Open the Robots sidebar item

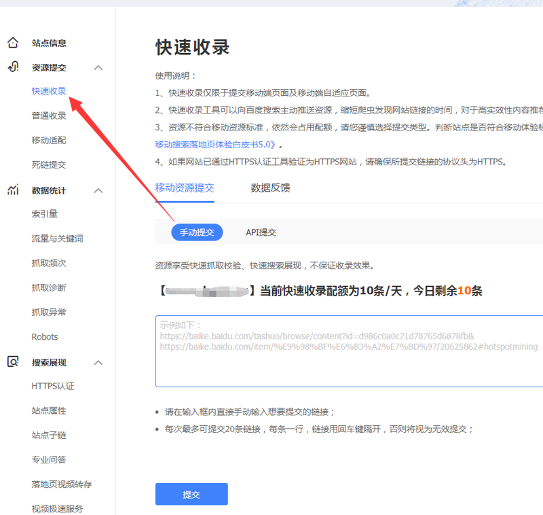pyautogui.click(x=45, y=337)
